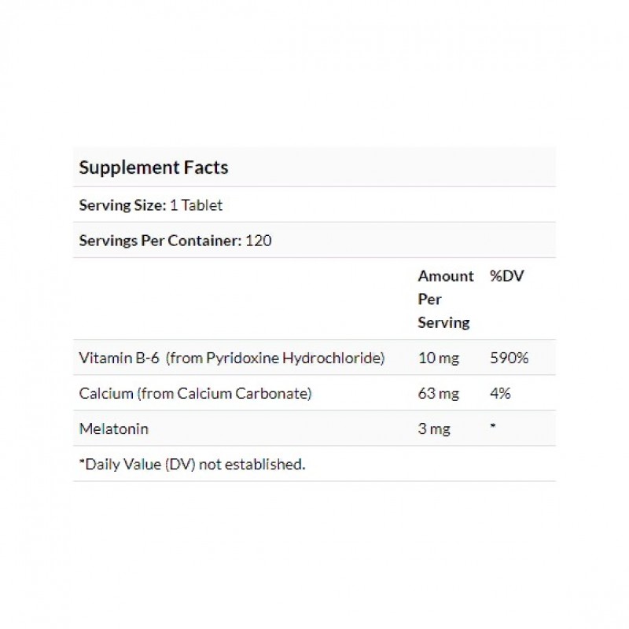Click the Vitamin B-6 ingredient name
The height and width of the screenshot is (629, 629).
(120, 358)
